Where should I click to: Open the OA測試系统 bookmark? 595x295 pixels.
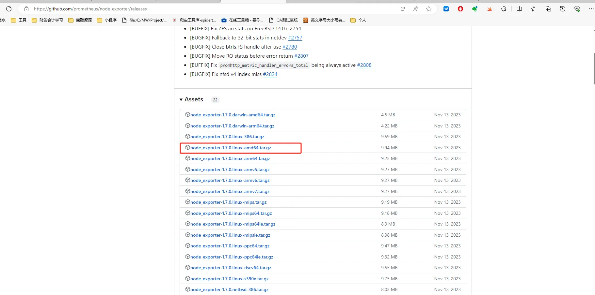point(283,20)
